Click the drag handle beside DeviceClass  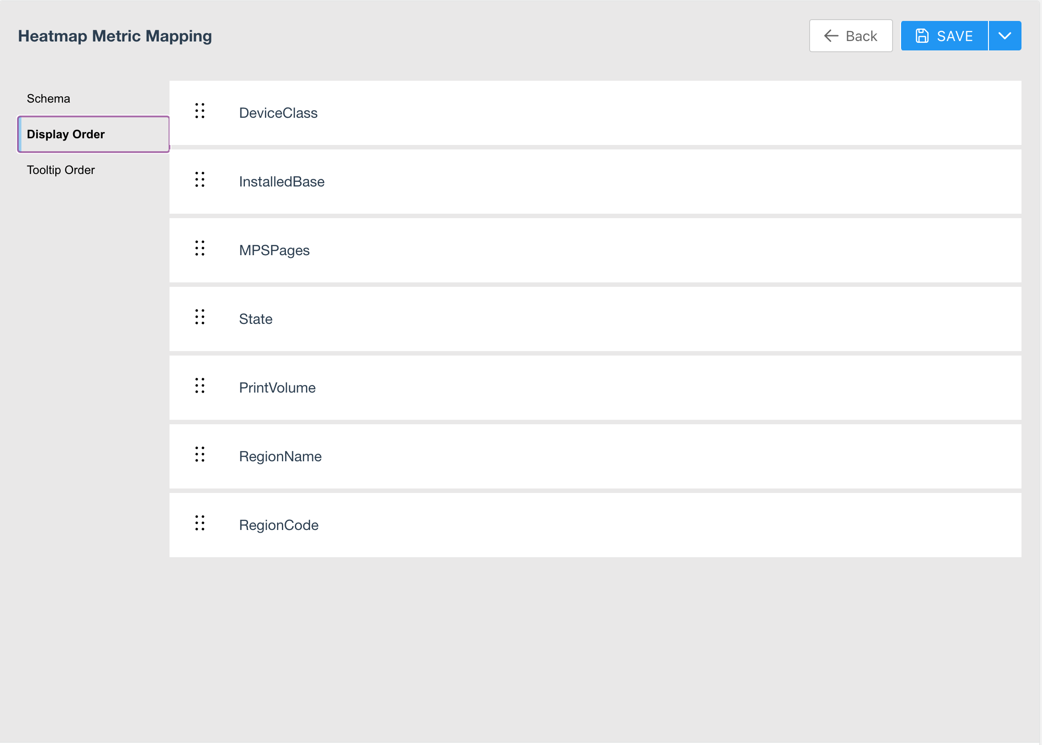[199, 111]
